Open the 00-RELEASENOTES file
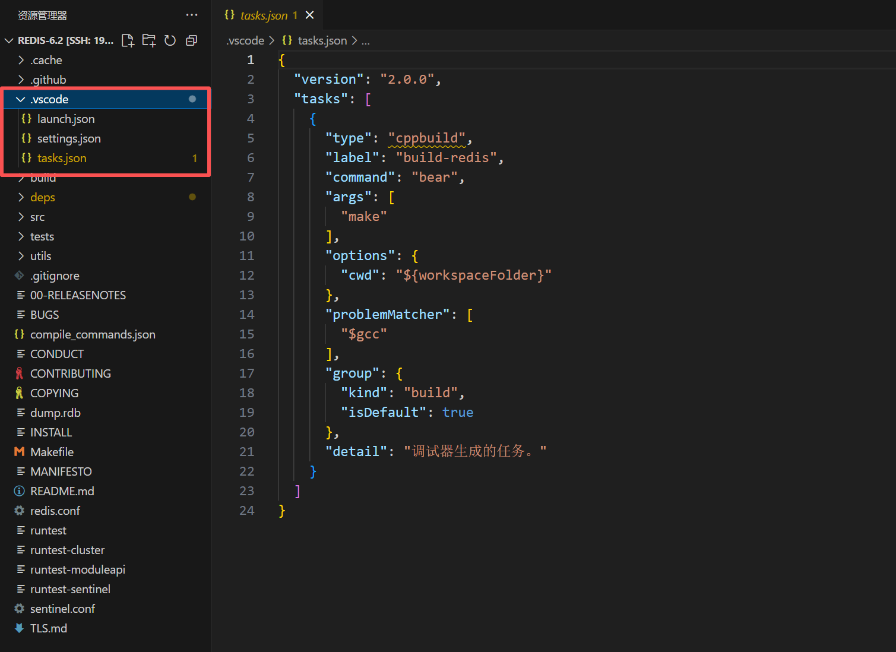Image resolution: width=896 pixels, height=652 pixels. [106, 295]
